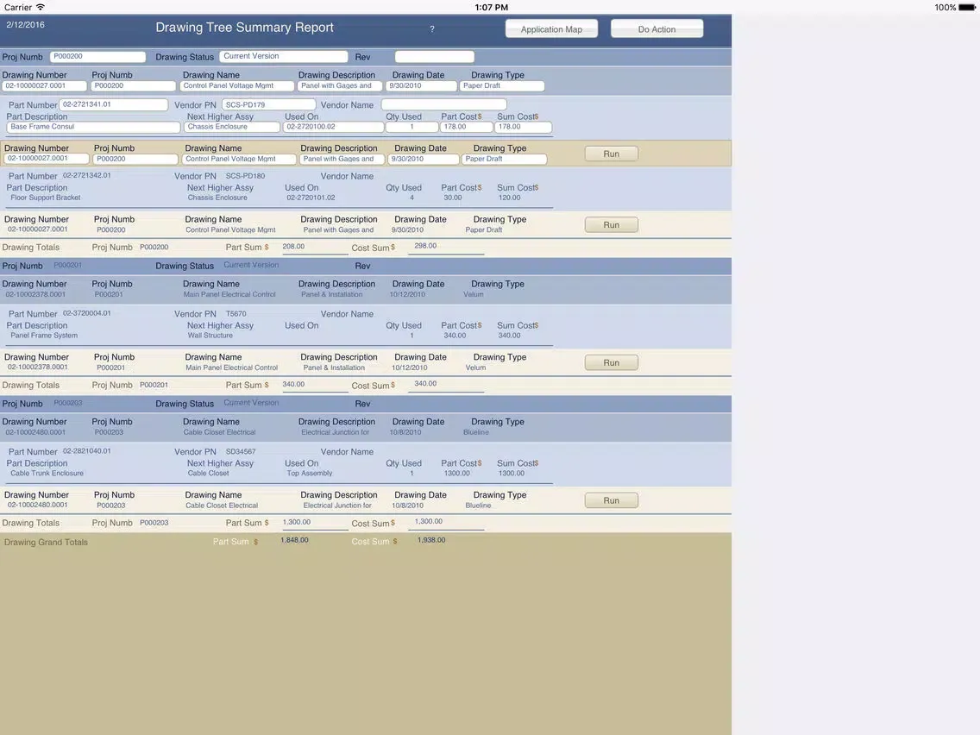This screenshot has width=980, height=735.
Task: Run the highlighted Control Panel Voltage Mgmt row
Action: (611, 154)
